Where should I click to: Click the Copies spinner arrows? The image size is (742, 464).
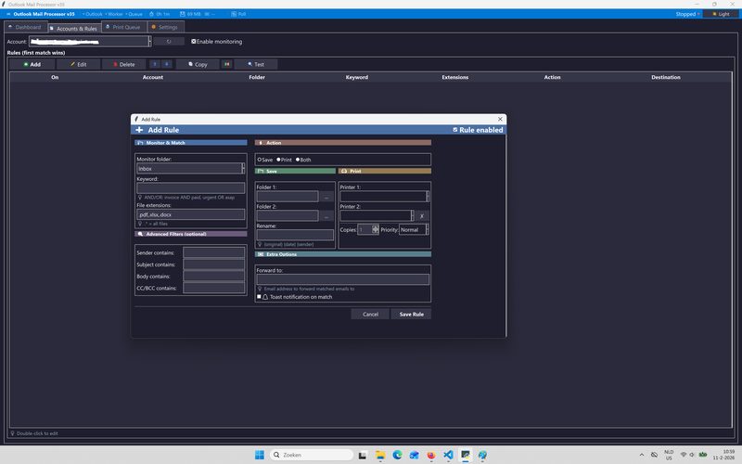pyautogui.click(x=376, y=229)
